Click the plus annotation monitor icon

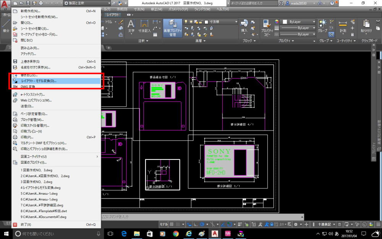307,224
